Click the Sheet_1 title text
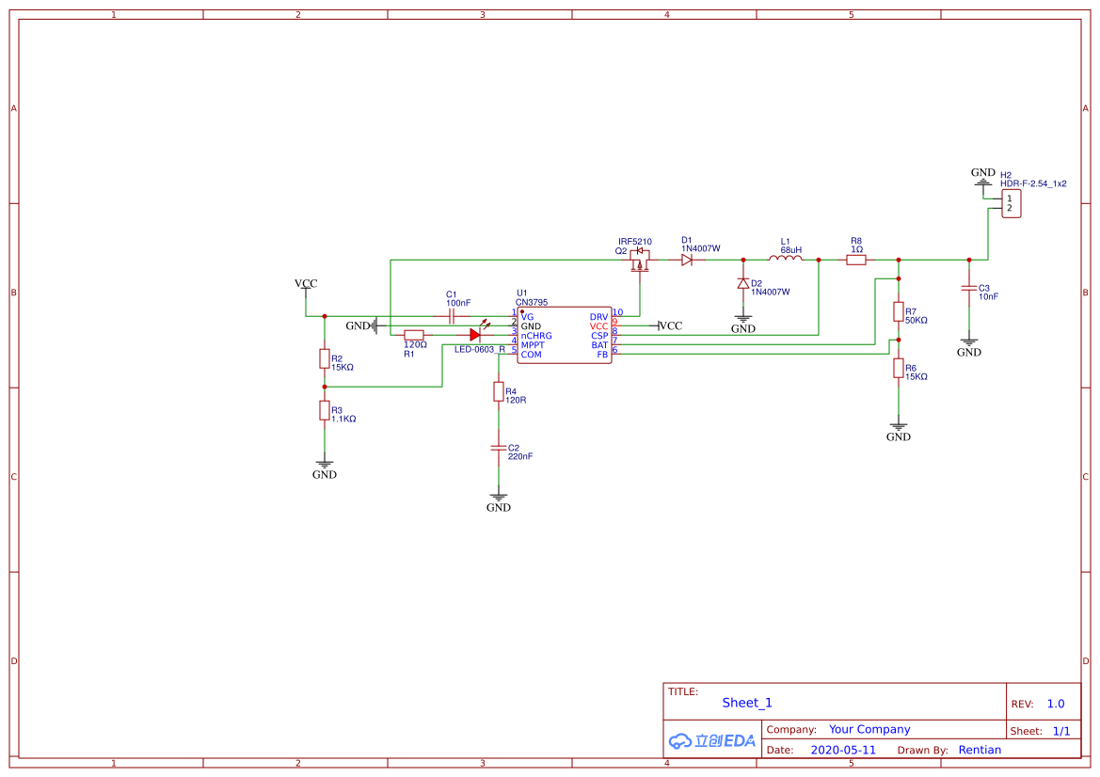Image resolution: width=1100 pixels, height=777 pixels. tap(747, 703)
